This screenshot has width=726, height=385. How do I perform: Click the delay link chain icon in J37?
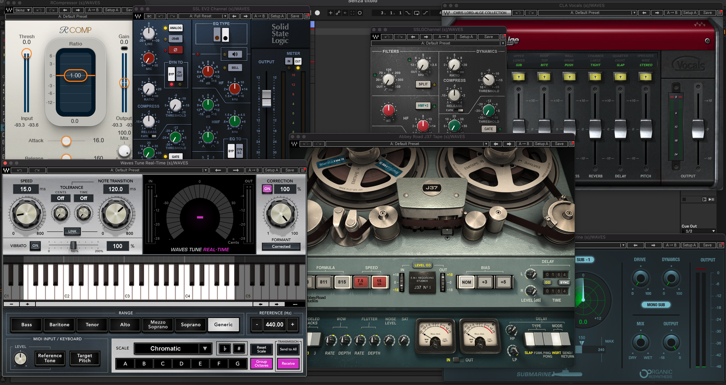point(547,282)
